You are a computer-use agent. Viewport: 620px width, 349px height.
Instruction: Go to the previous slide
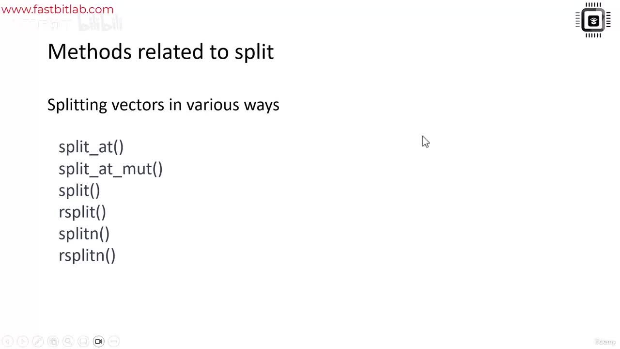[7, 342]
